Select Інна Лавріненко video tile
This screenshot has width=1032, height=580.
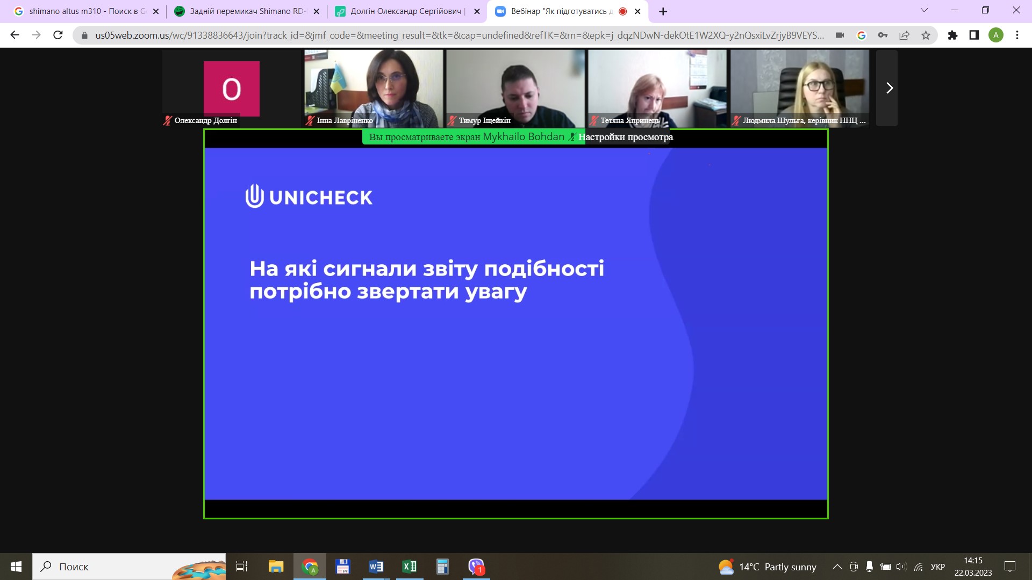[374, 89]
